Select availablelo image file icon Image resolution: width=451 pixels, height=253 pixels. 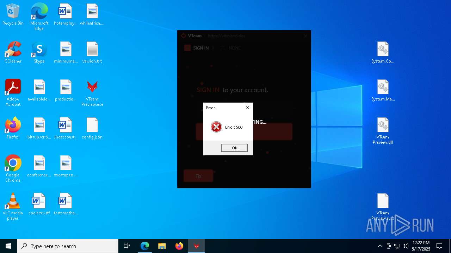pos(39,91)
